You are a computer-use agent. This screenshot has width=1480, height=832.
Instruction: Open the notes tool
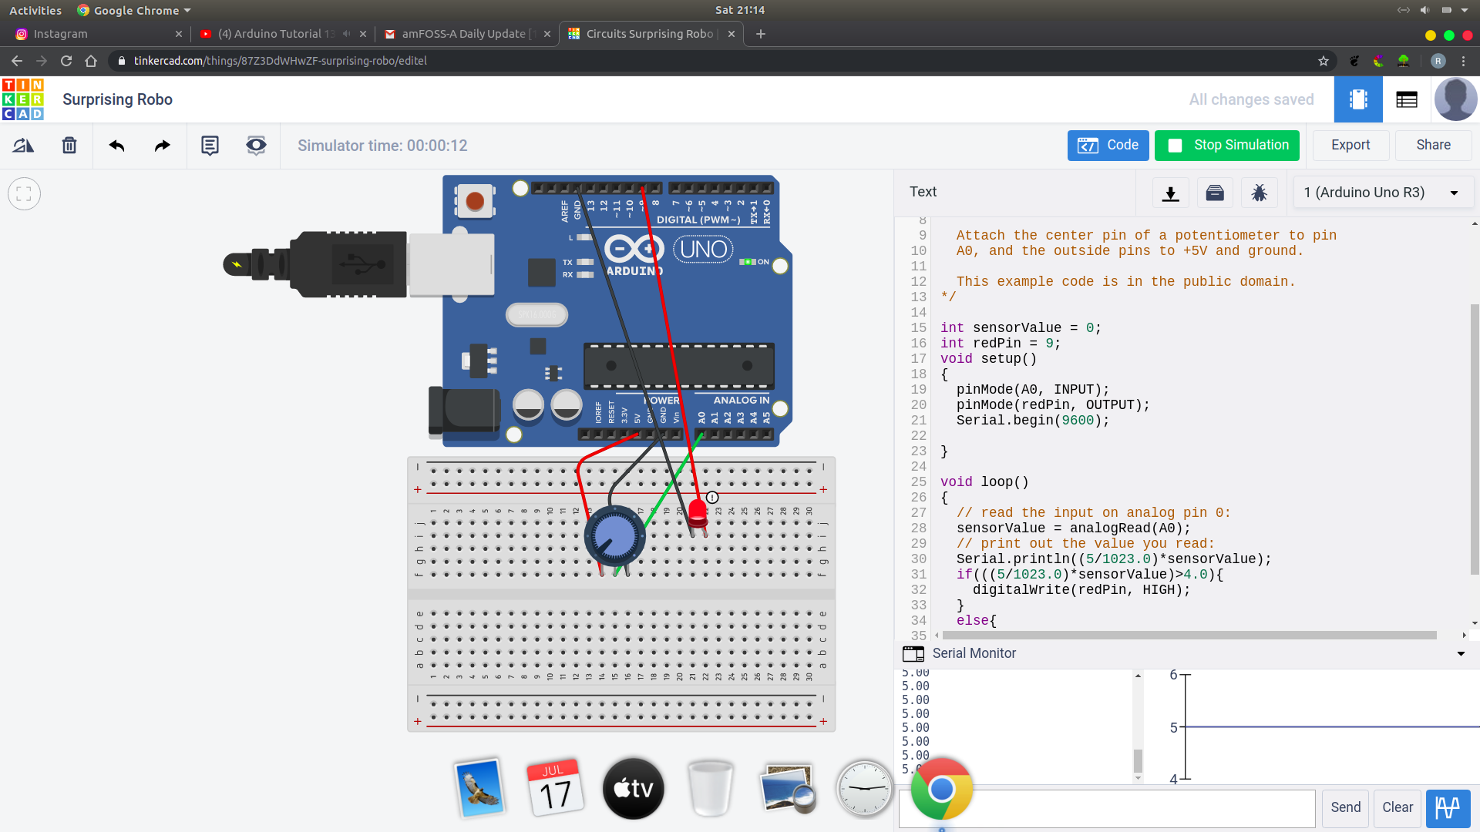[210, 146]
